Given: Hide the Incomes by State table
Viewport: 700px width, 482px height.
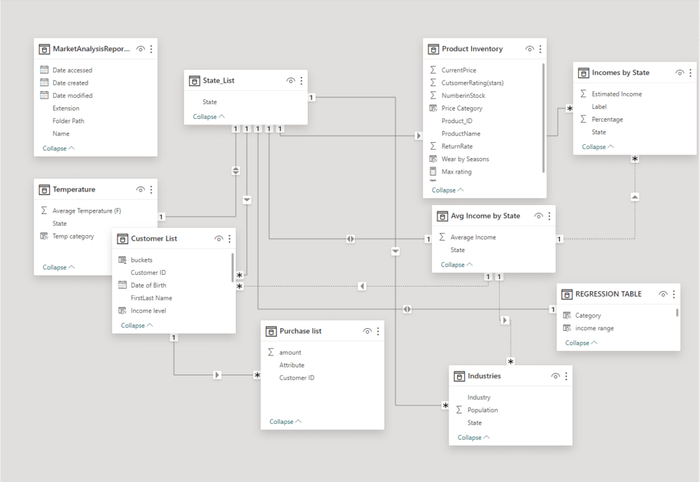Looking at the screenshot, I should click(x=679, y=72).
